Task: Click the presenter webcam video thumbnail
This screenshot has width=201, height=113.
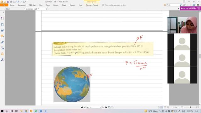Action: (x=182, y=25)
